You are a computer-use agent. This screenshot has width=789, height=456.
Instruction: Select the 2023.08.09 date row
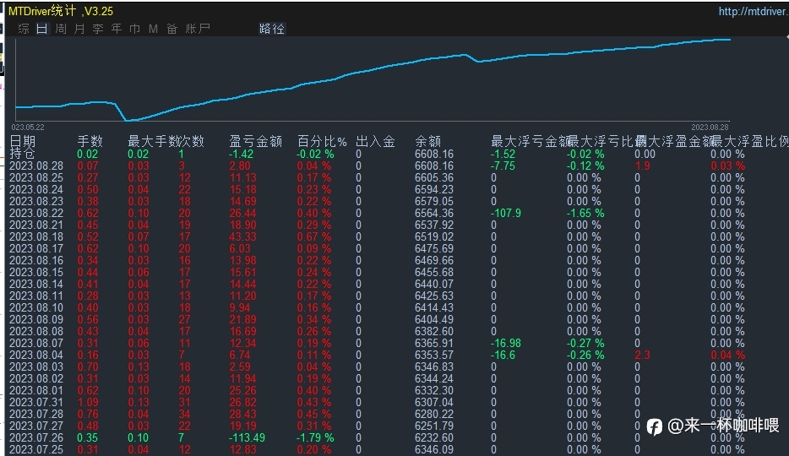(36, 319)
